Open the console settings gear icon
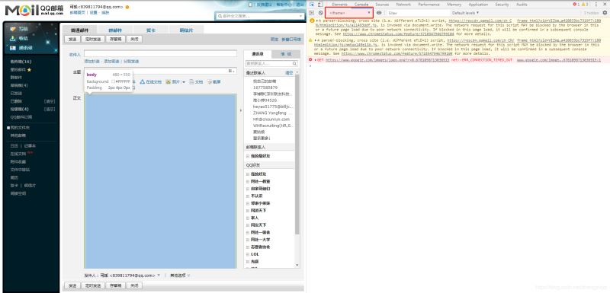This screenshot has width=610, height=293. [605, 13]
